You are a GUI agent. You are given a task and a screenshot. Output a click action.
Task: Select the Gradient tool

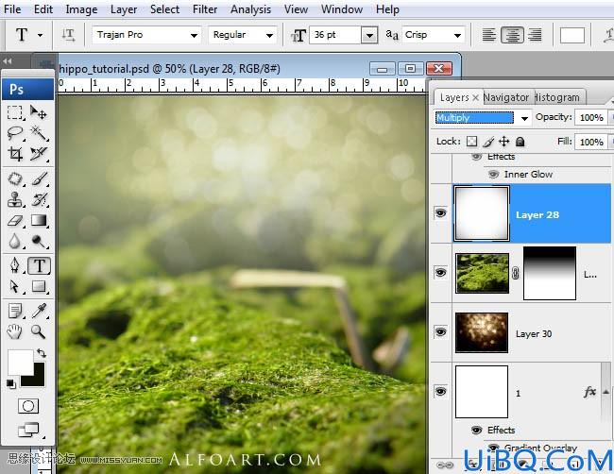(39, 220)
